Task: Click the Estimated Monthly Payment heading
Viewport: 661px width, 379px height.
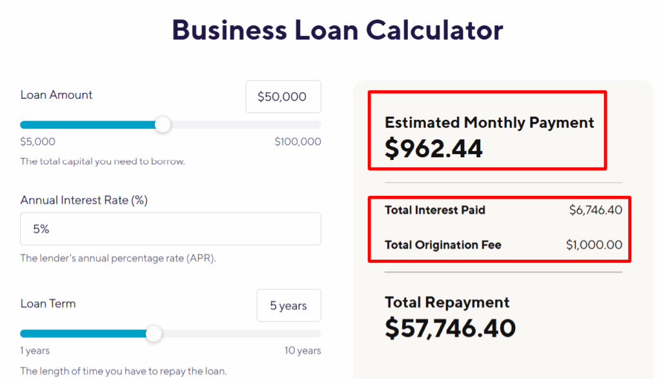Action: [x=489, y=122]
